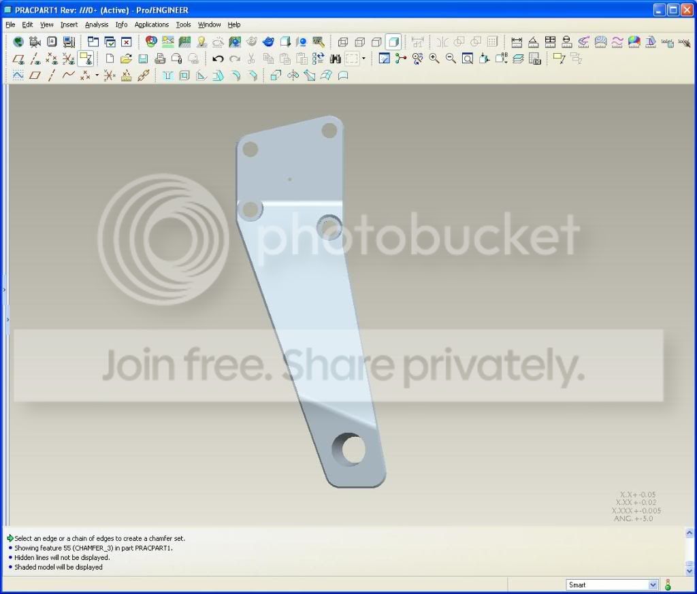Expand the datum point tool dropdown arrow
Screen dimensions: 697x594
point(97,75)
